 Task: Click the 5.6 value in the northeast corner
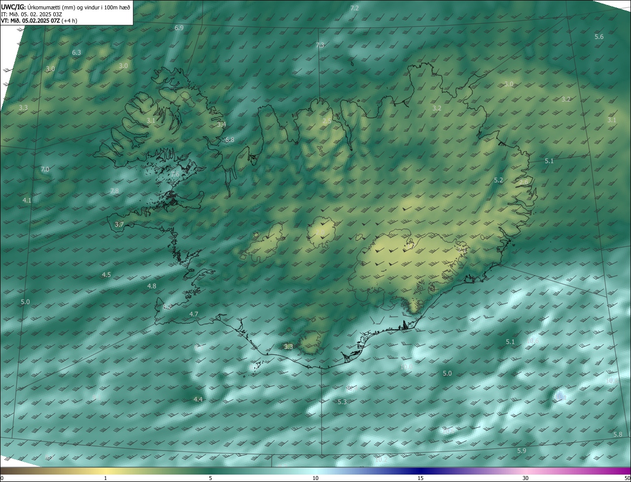[x=599, y=37]
